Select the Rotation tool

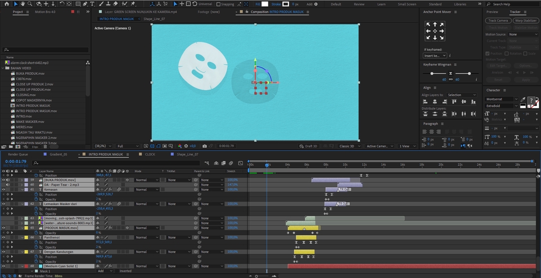(62, 4)
